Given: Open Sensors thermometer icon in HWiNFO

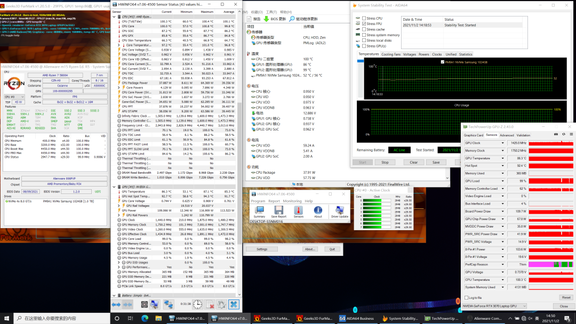Looking at the screenshot, I should [298, 212].
